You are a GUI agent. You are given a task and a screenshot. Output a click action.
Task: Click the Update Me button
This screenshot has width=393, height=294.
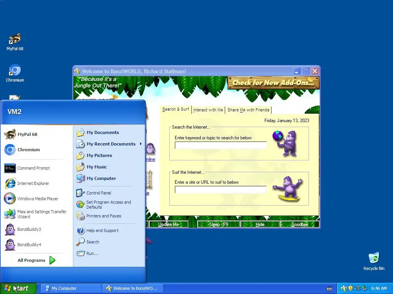click(x=168, y=224)
